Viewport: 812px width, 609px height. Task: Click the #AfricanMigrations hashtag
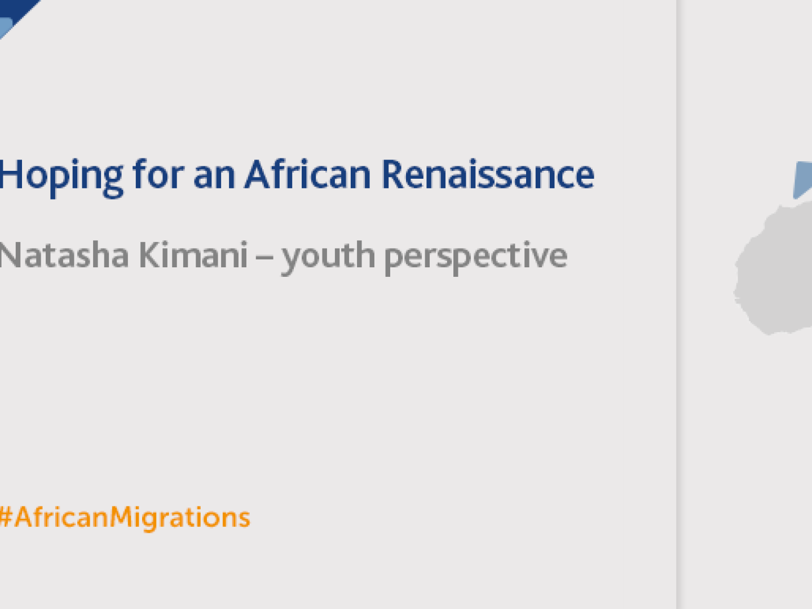point(125,517)
